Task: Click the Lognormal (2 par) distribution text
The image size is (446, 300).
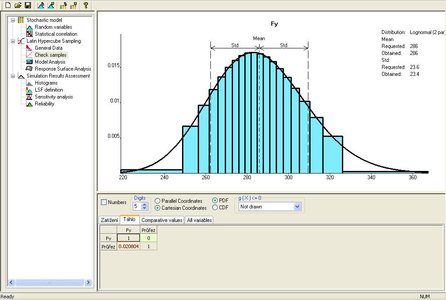Action: [x=428, y=32]
